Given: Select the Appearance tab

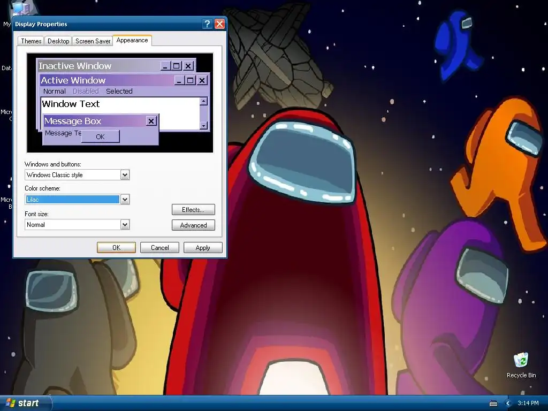Looking at the screenshot, I should 132,40.
